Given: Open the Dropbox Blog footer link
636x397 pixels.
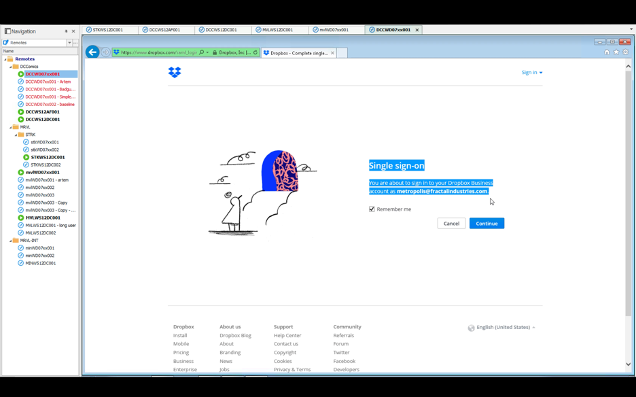Looking at the screenshot, I should coord(235,335).
